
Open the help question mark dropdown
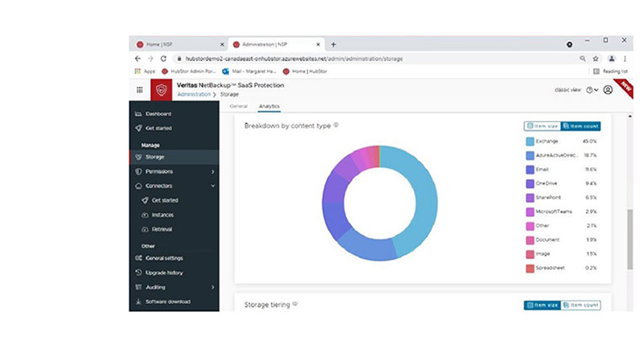[592, 90]
